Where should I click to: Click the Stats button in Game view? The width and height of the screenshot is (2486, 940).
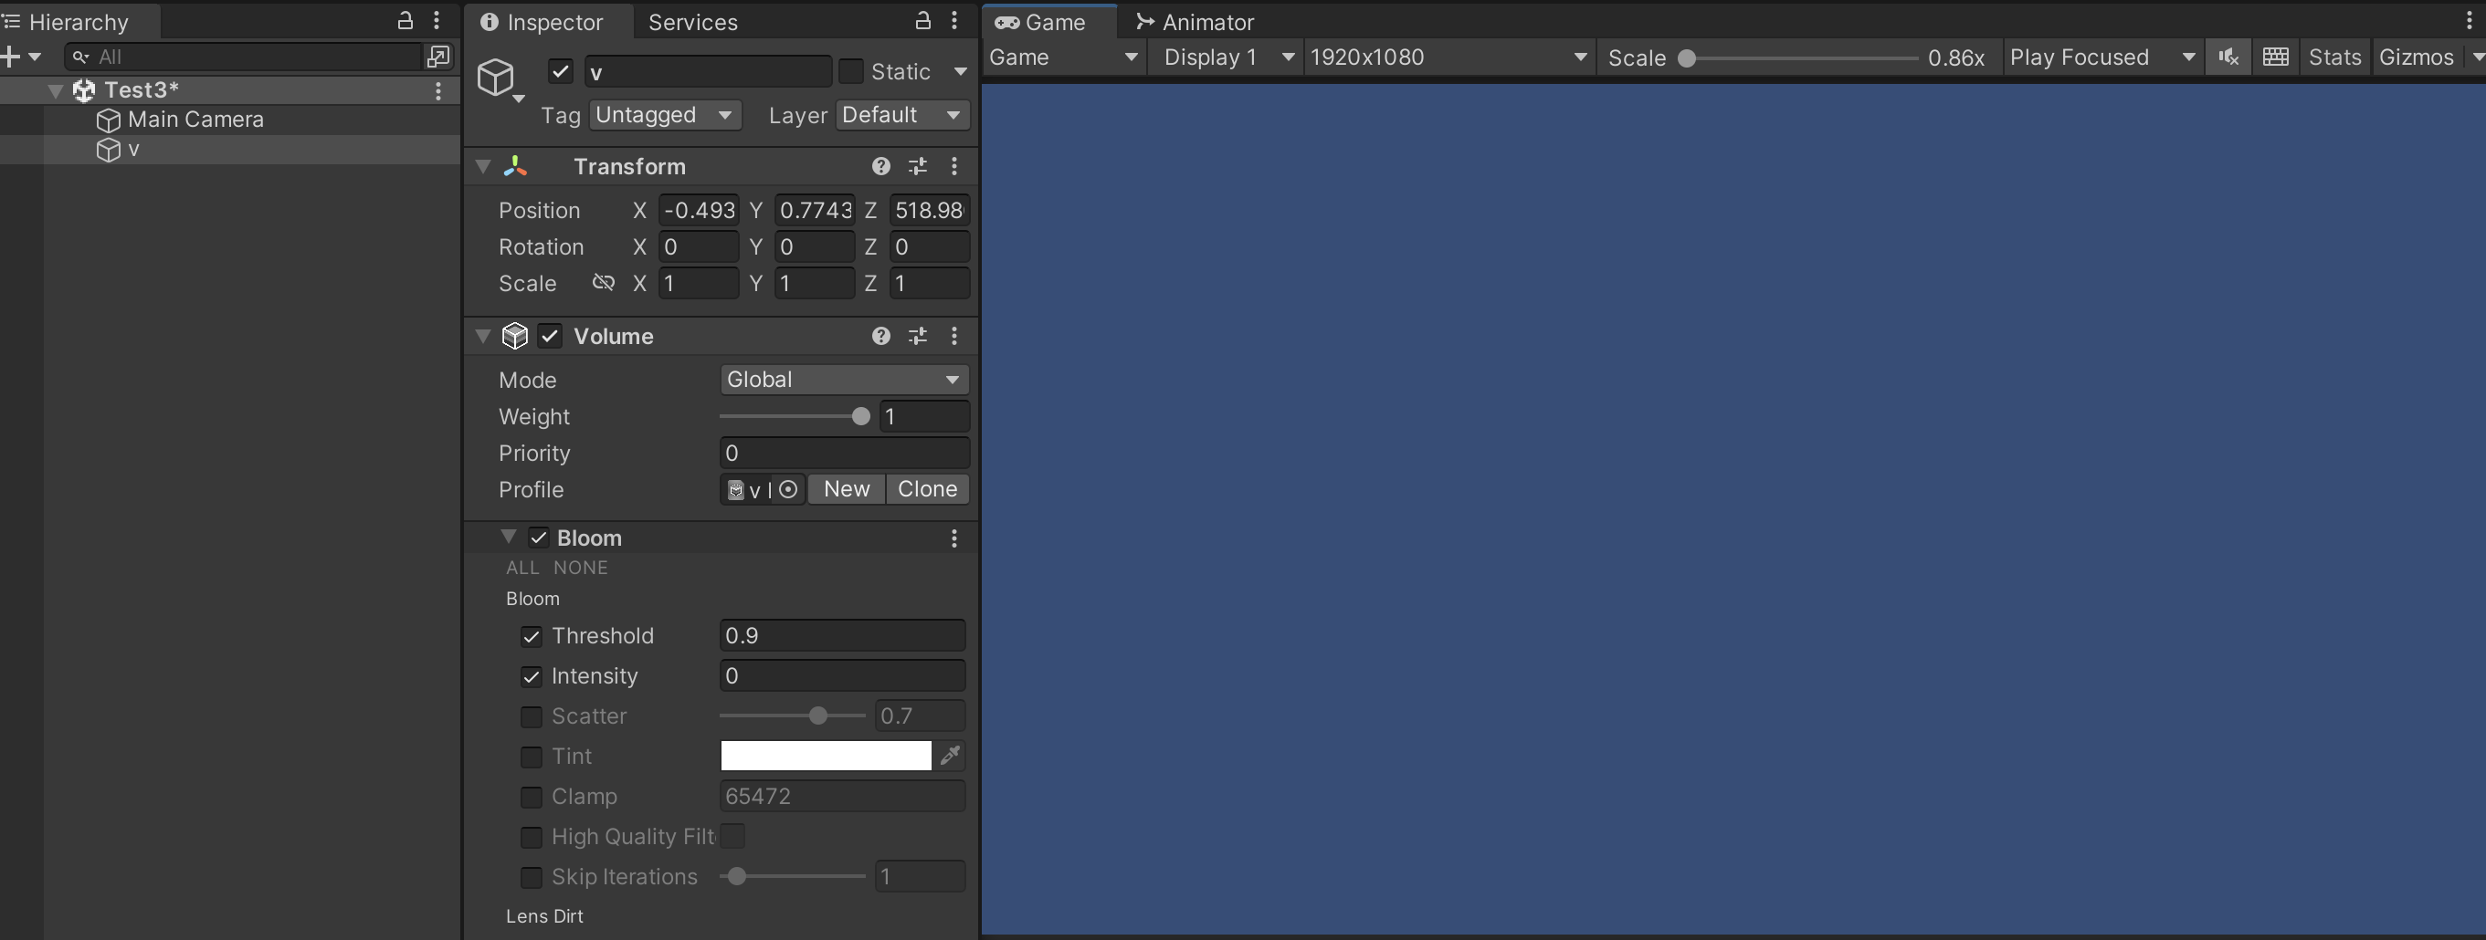(2334, 57)
